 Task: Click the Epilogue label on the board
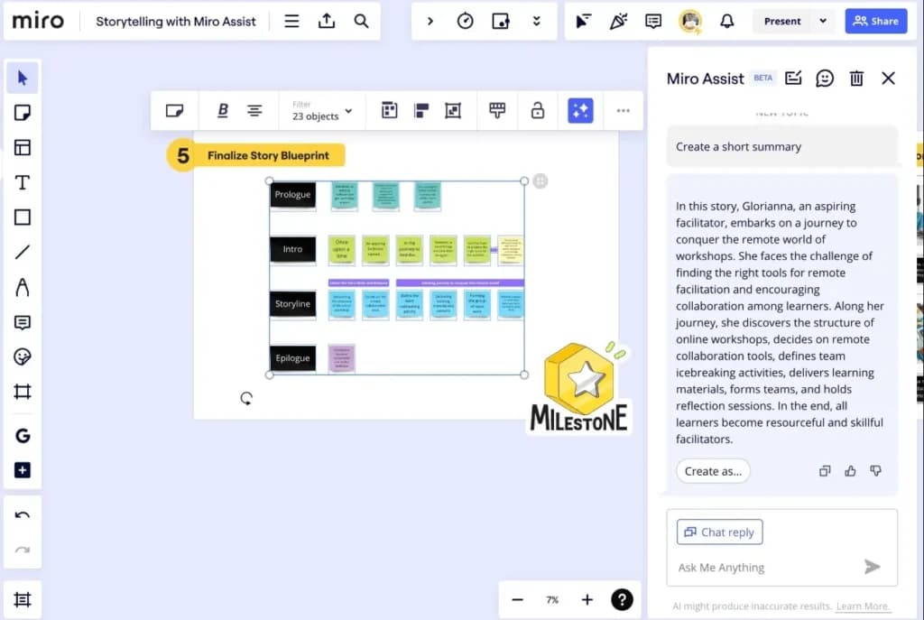point(293,358)
